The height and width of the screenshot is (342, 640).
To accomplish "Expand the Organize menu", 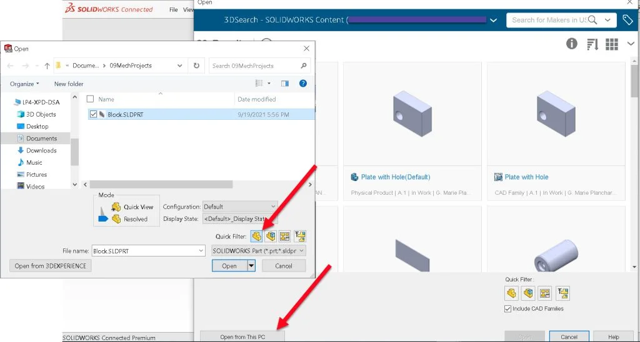I will tap(24, 84).
